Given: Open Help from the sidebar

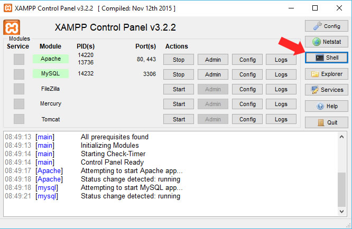Looking at the screenshot, I should (x=327, y=106).
